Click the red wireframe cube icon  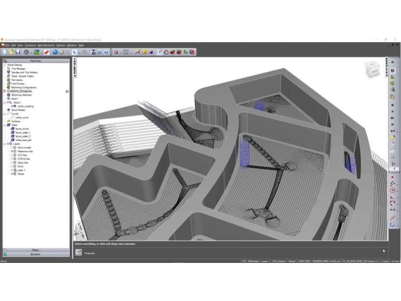tap(192, 52)
